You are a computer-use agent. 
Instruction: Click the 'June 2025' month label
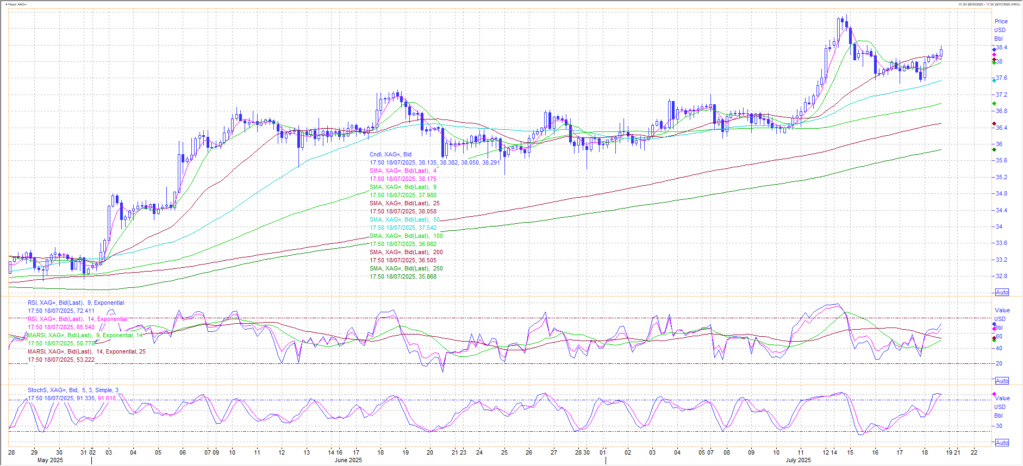coord(348,460)
